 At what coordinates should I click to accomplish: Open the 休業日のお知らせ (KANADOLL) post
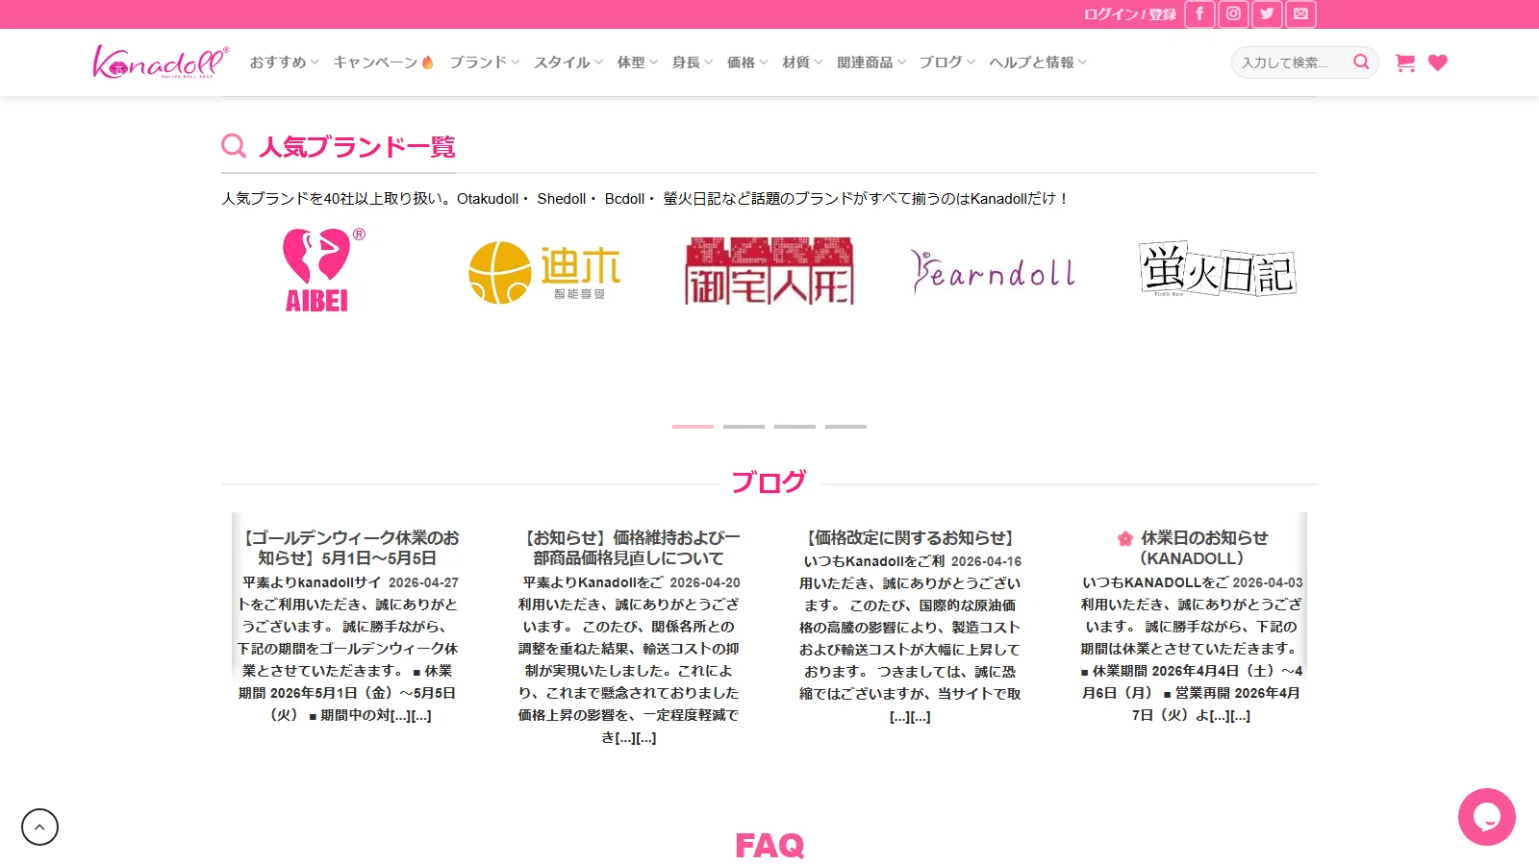pyautogui.click(x=1193, y=548)
